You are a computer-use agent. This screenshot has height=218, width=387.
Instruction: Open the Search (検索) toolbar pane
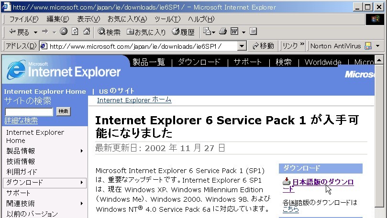(109, 32)
